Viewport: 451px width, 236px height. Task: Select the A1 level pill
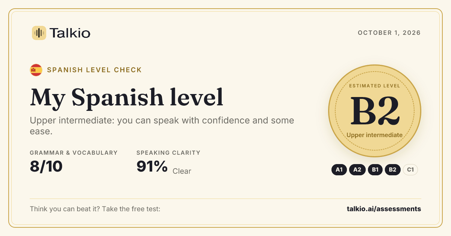339,170
